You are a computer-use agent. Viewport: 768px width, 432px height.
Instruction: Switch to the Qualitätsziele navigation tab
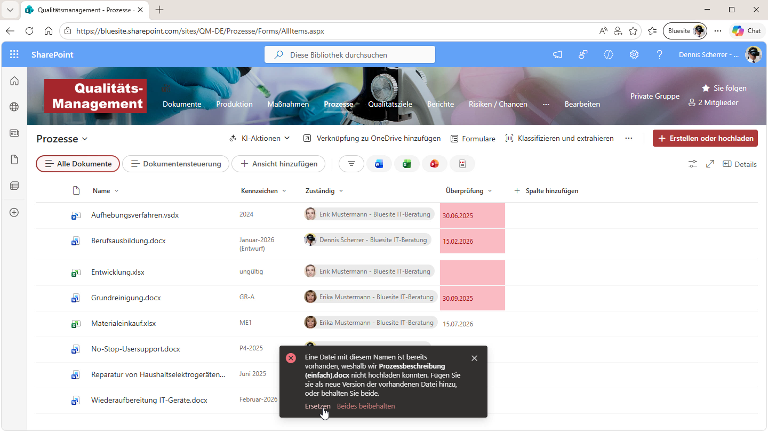(390, 104)
